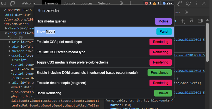Viewport: 212px width, 109px height.
Task: Expand the div id="aja" node
Action: [9, 47]
